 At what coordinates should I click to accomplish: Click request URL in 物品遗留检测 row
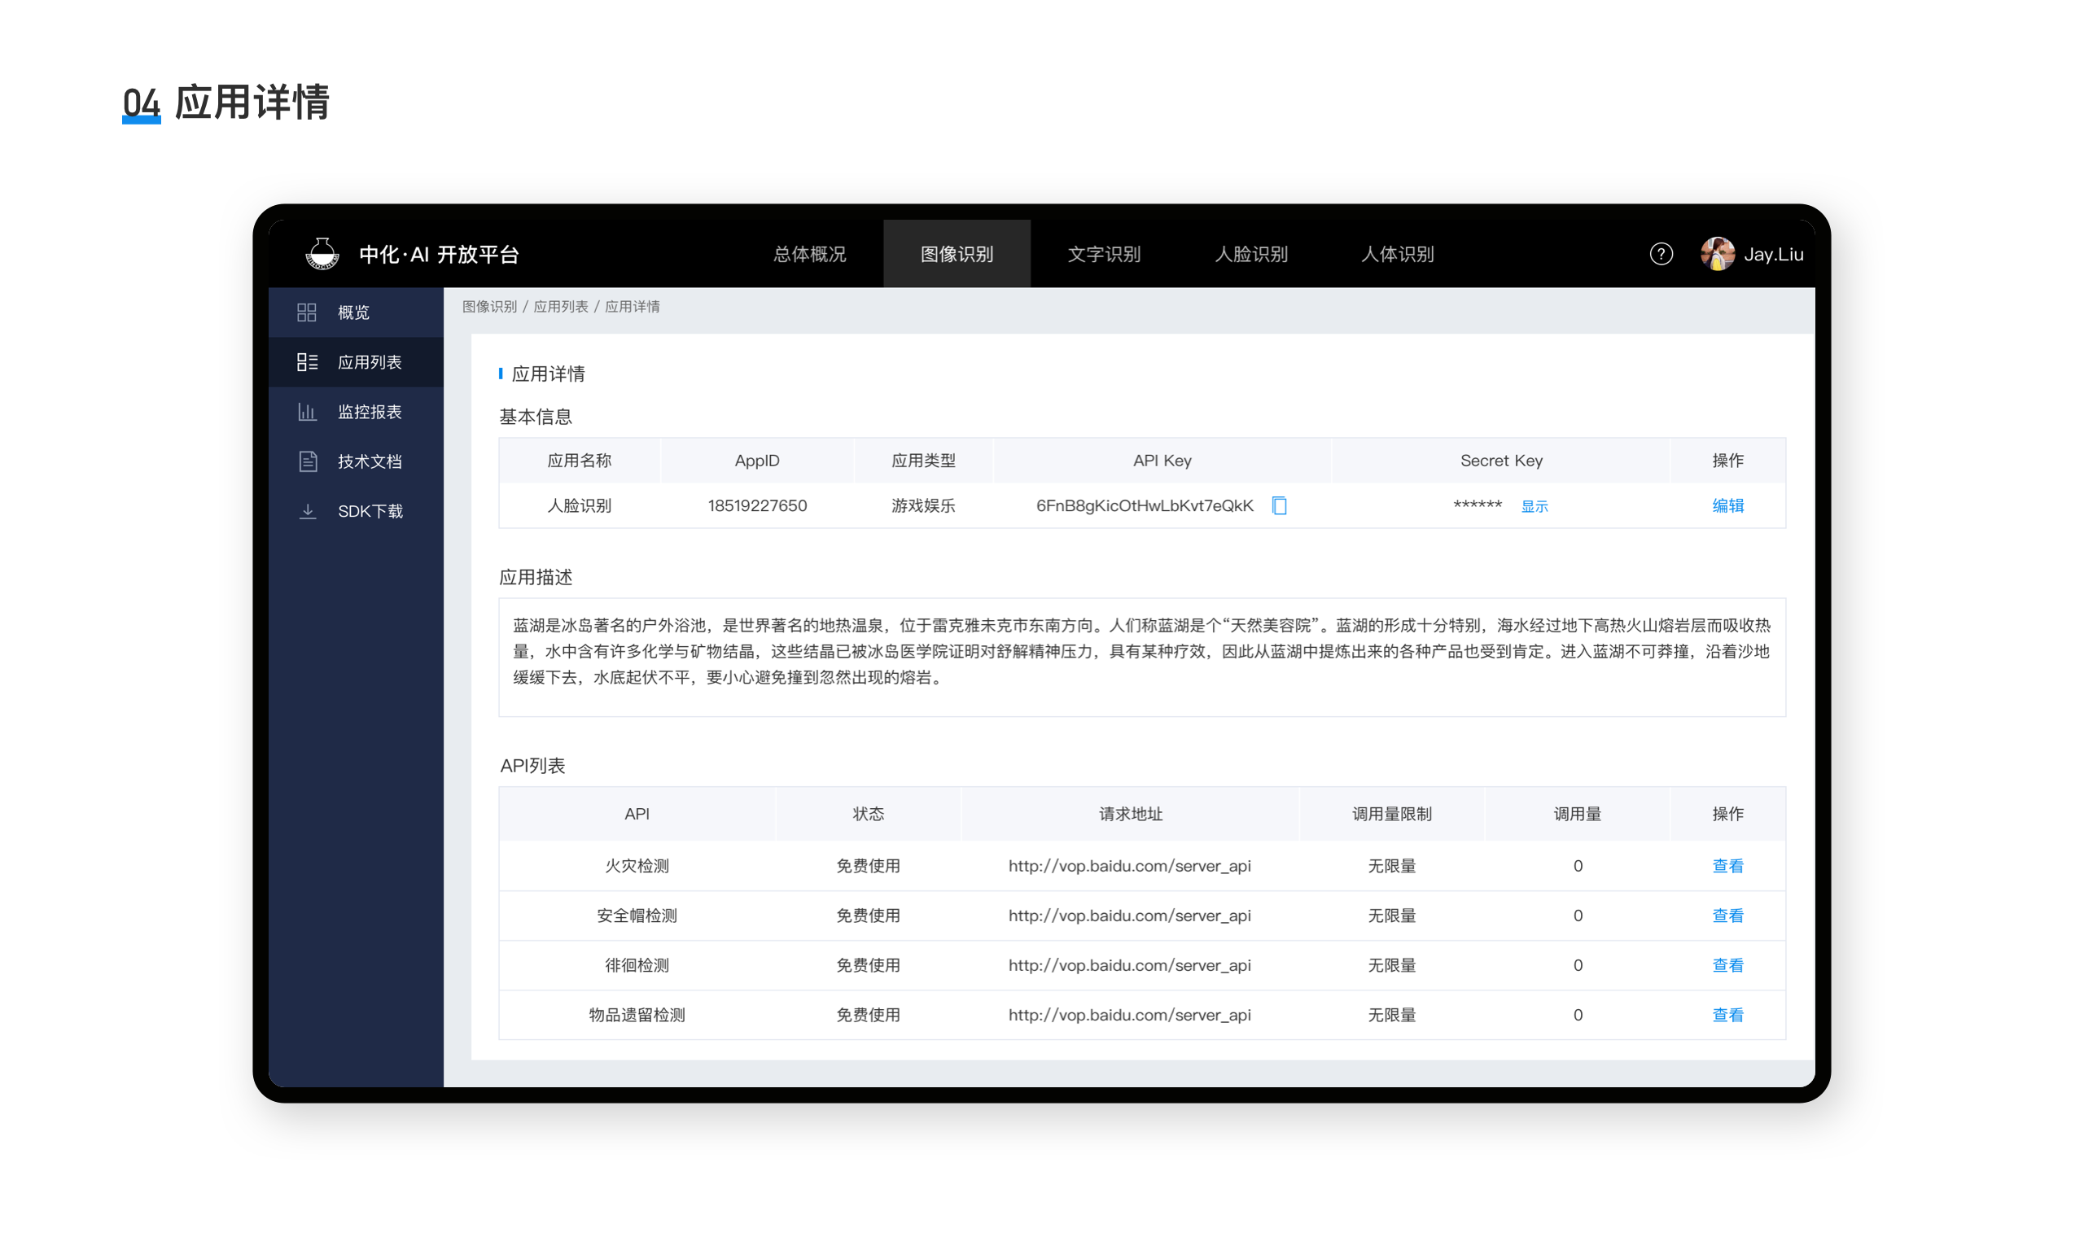pyautogui.click(x=1130, y=1015)
